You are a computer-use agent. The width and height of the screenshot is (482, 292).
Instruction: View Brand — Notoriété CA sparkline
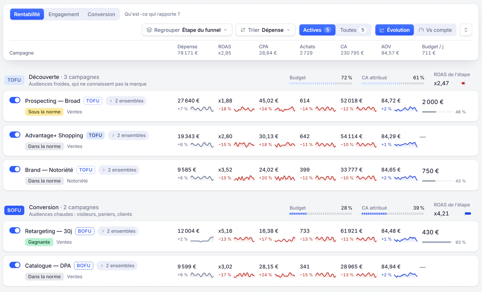[366, 178]
